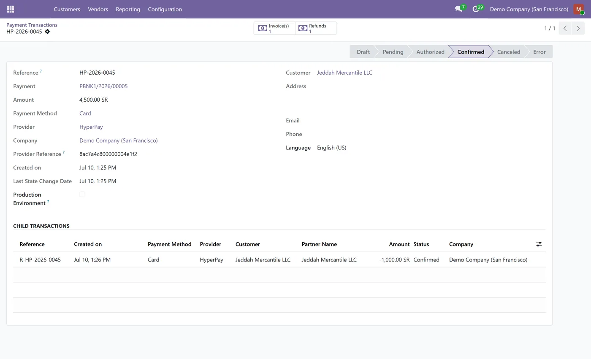
Task: Open the Configuration menu
Action: [x=165, y=9]
